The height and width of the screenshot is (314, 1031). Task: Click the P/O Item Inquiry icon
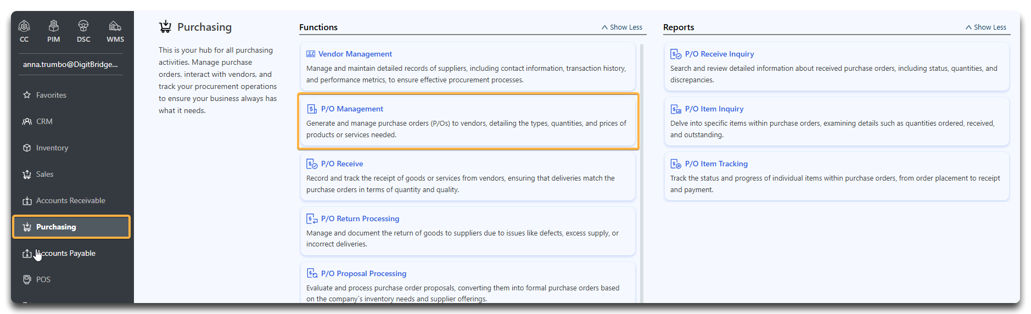pos(676,109)
